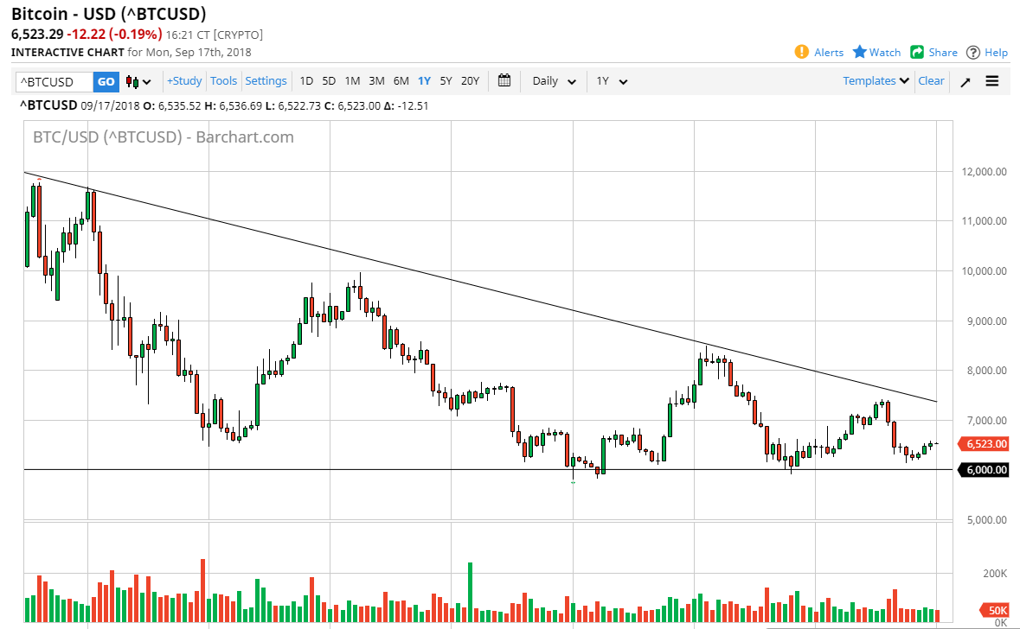Expand the Daily frequency dropdown
The image size is (1020, 629).
pos(555,81)
